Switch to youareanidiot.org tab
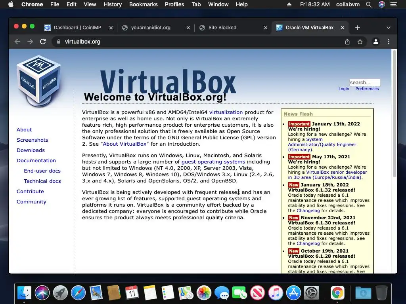This screenshot has width=406, height=304. [151, 28]
